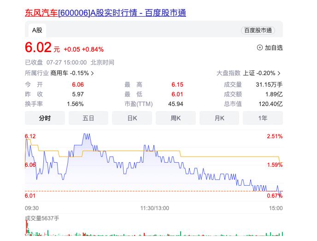Click the 成交额 value 1.89亿

point(274,94)
